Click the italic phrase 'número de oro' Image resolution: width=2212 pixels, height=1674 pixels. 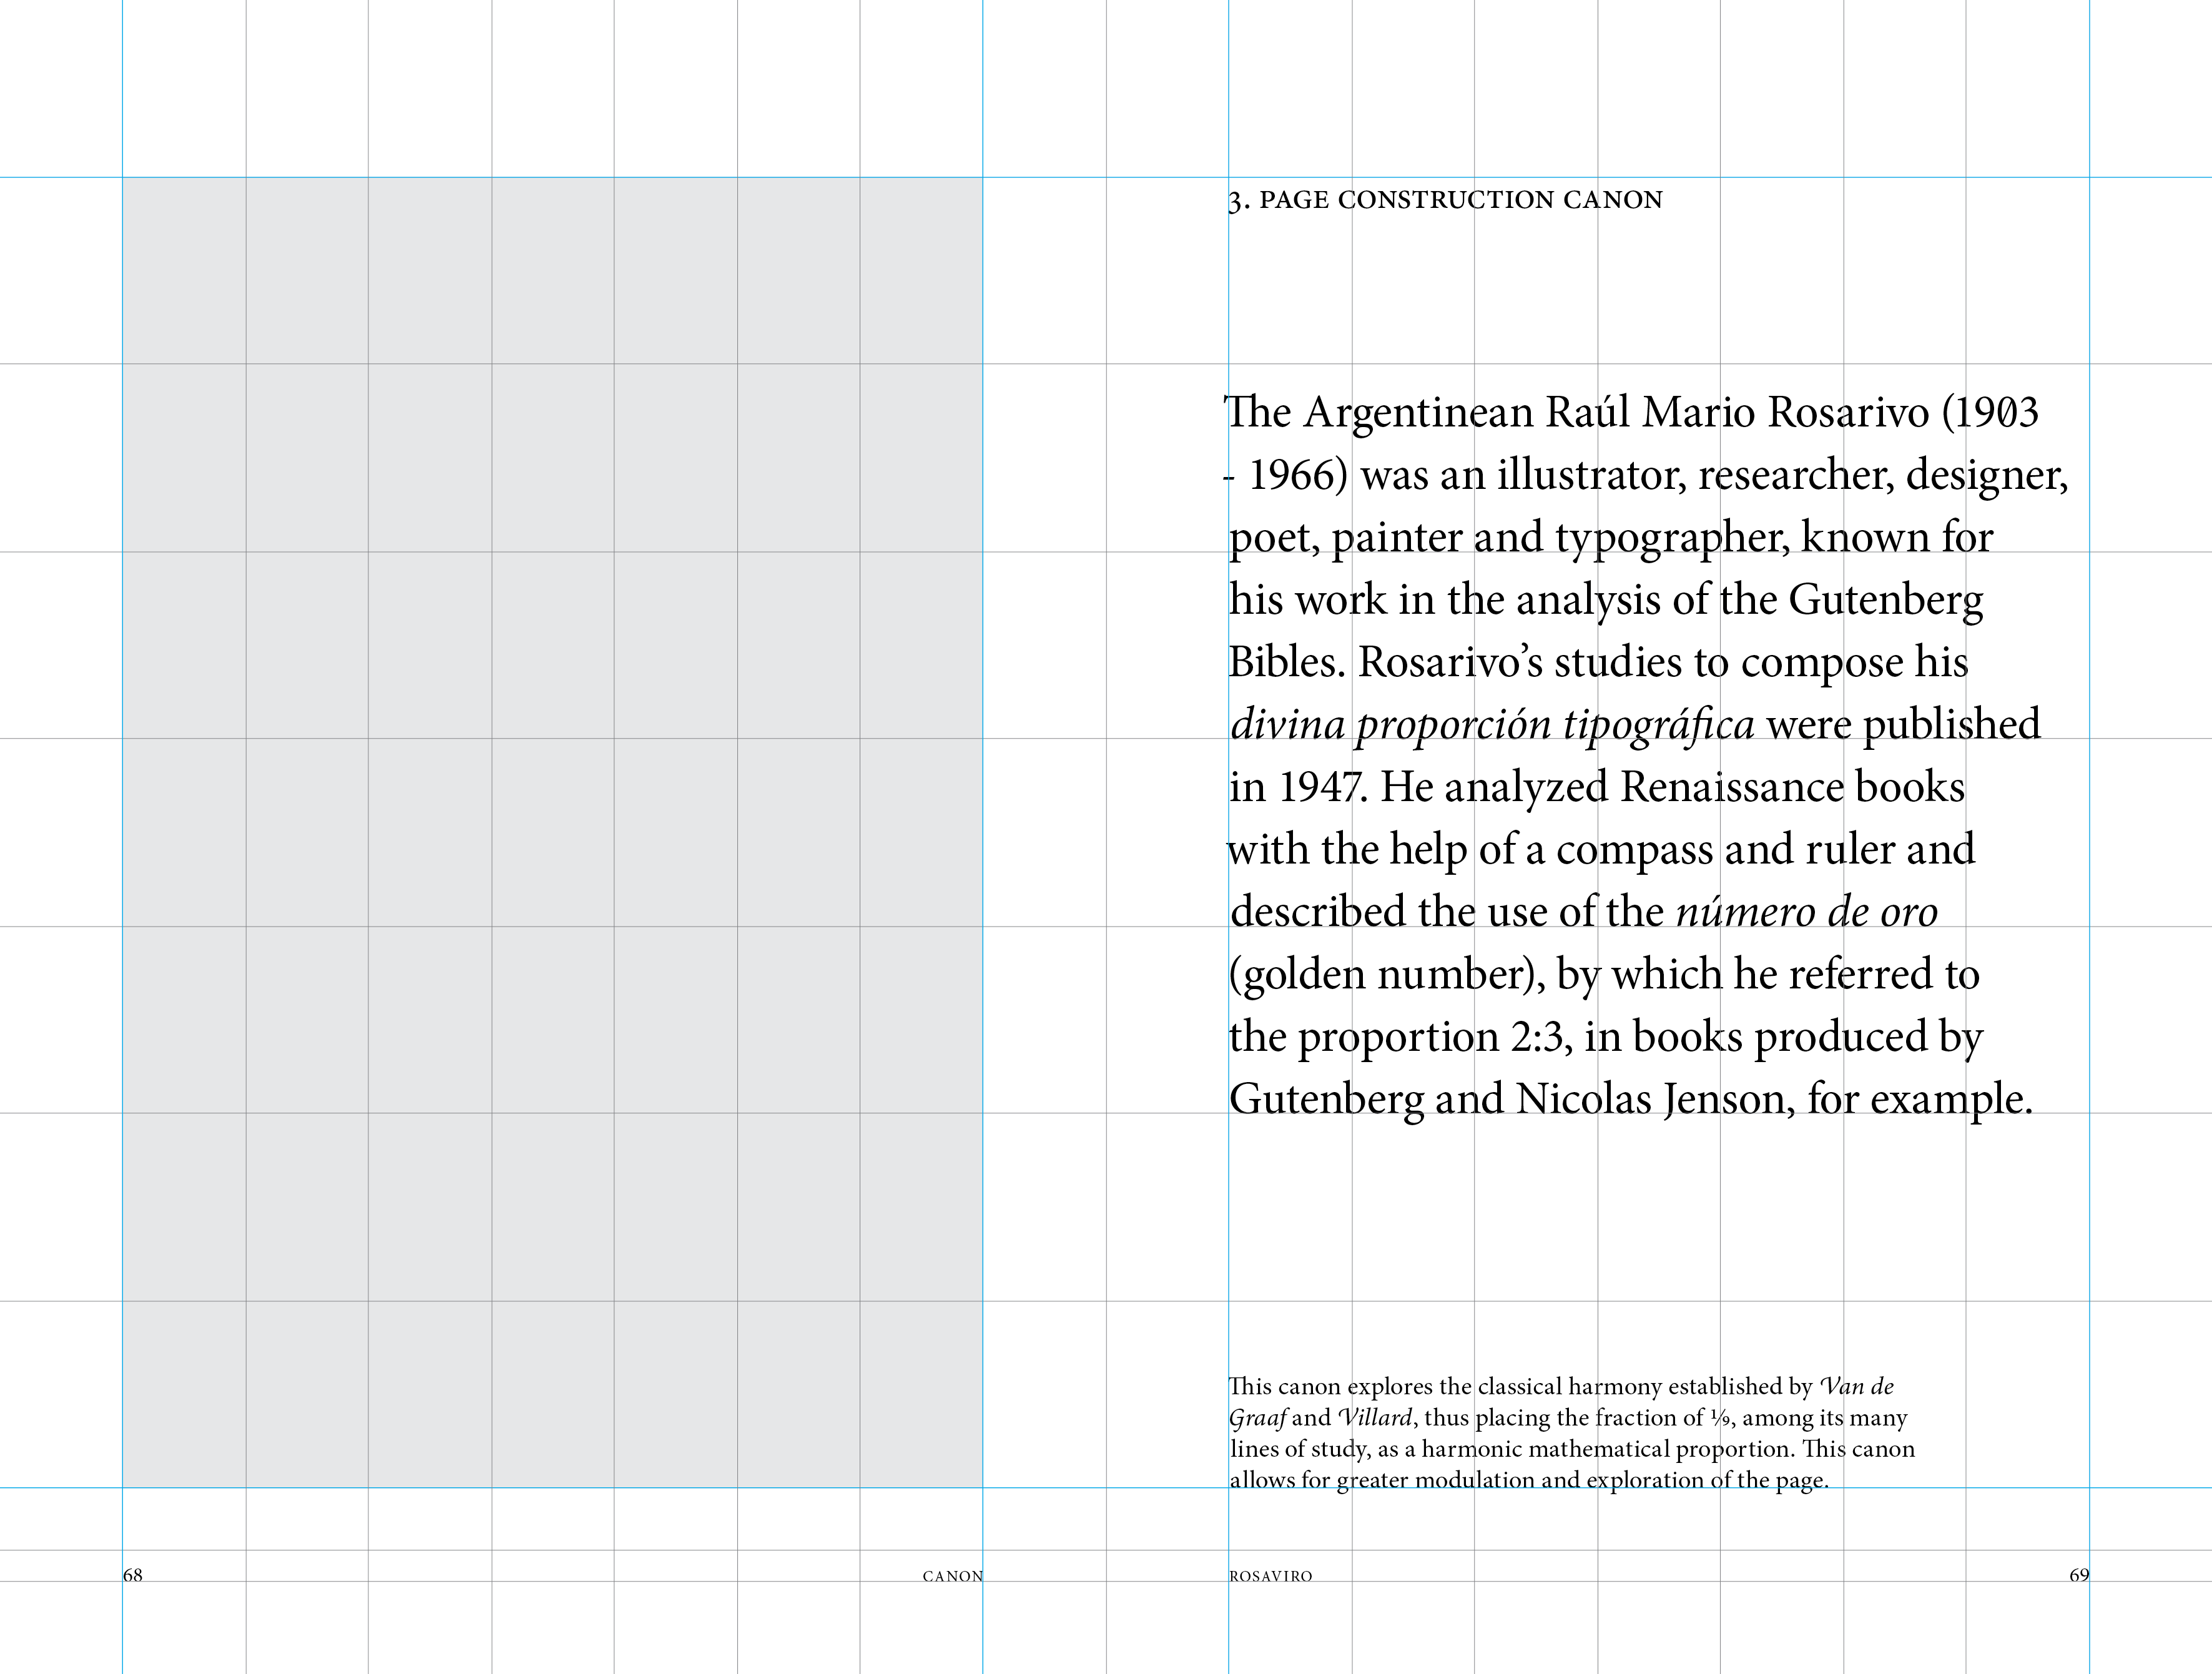click(x=1806, y=912)
